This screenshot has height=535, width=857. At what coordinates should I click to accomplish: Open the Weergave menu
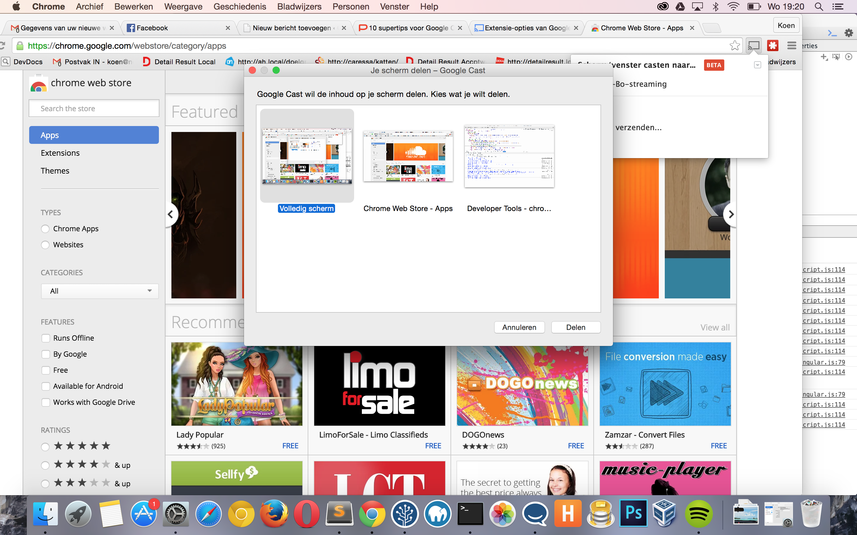coord(183,6)
